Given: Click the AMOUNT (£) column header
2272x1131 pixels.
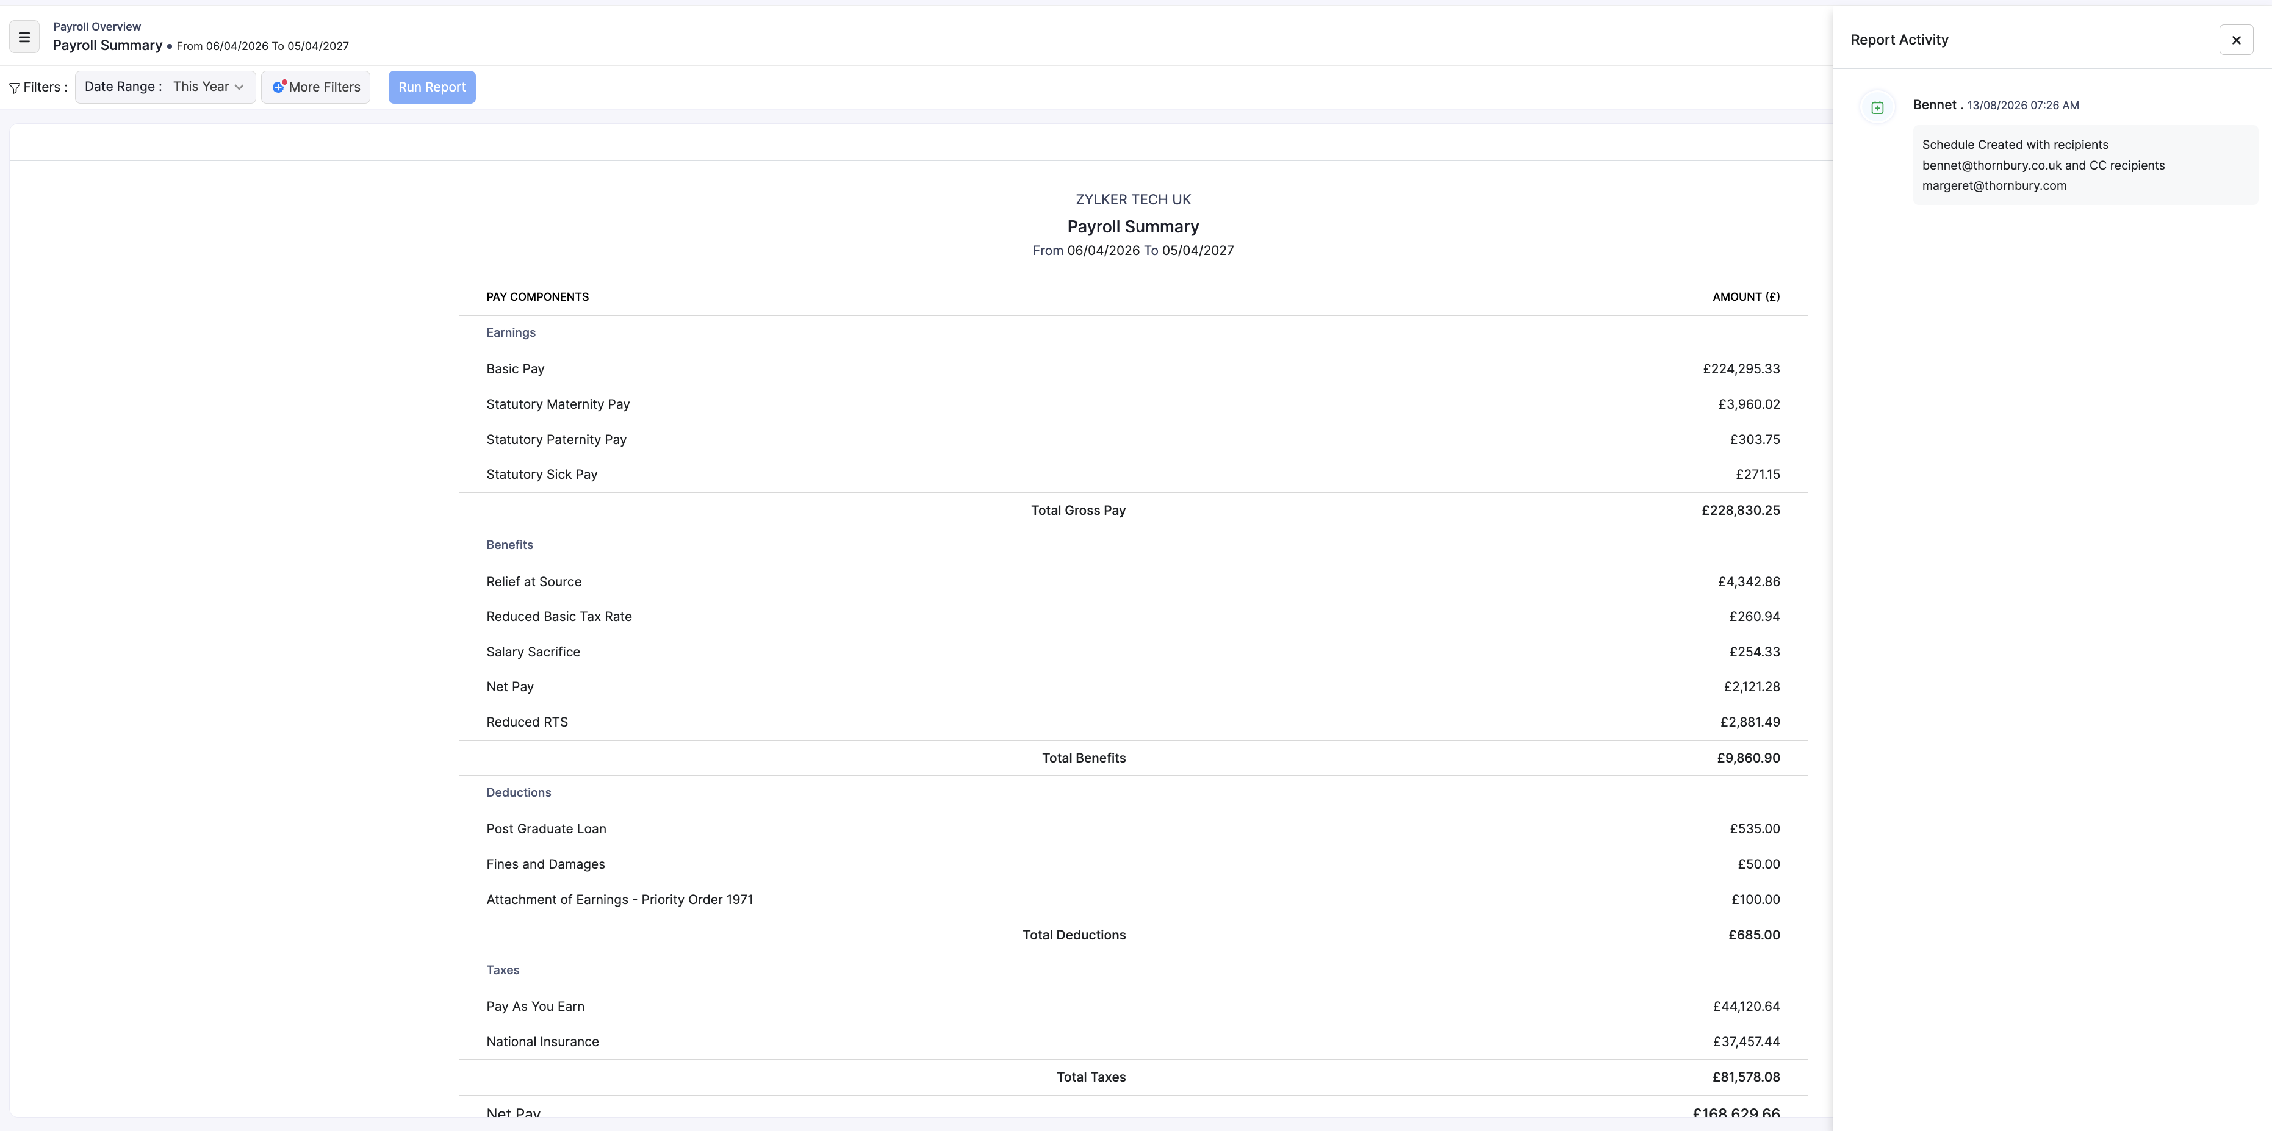Looking at the screenshot, I should [1746, 296].
